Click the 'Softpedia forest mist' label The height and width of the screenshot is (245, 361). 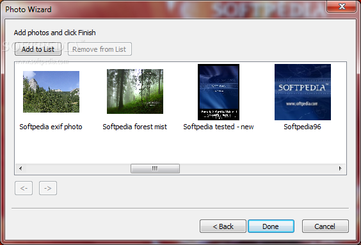point(134,127)
